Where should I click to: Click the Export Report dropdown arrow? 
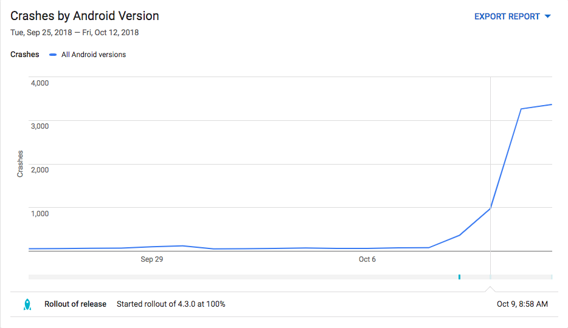[547, 16]
